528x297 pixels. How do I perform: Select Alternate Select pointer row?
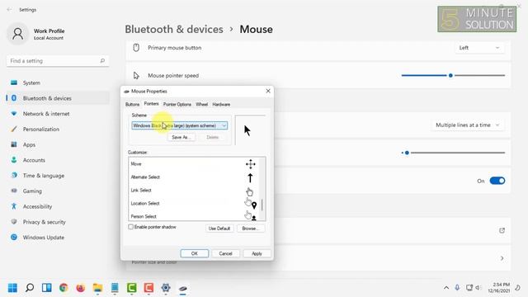[x=194, y=177]
